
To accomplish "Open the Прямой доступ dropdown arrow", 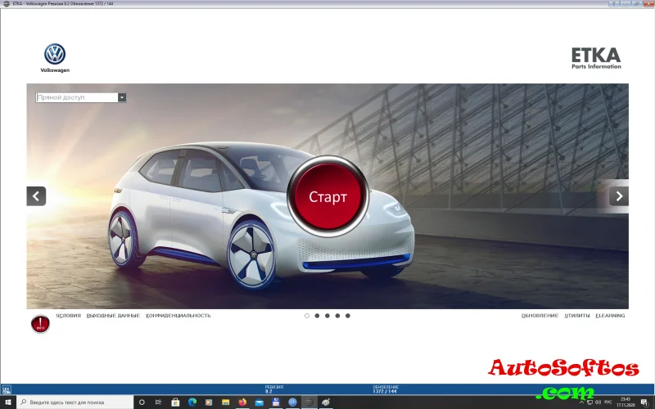I will tap(122, 97).
